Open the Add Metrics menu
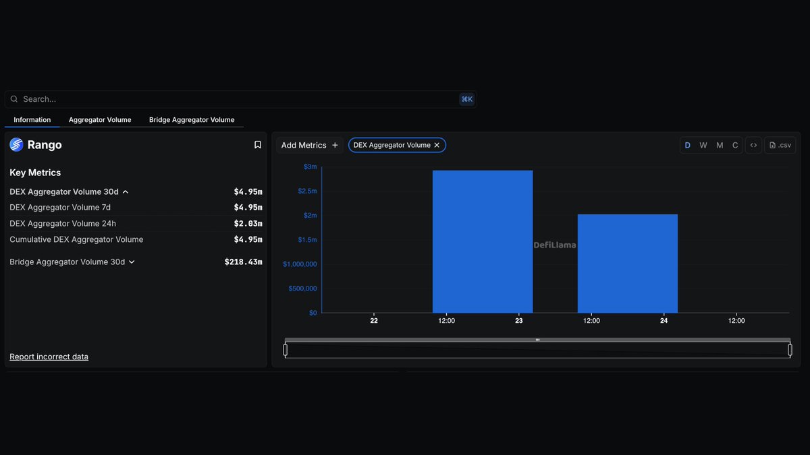 coord(310,145)
